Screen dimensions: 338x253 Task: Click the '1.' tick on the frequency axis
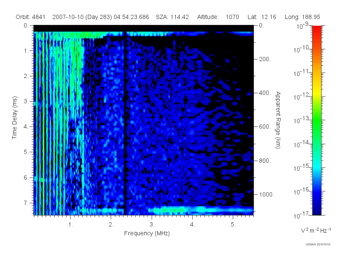[71, 225]
